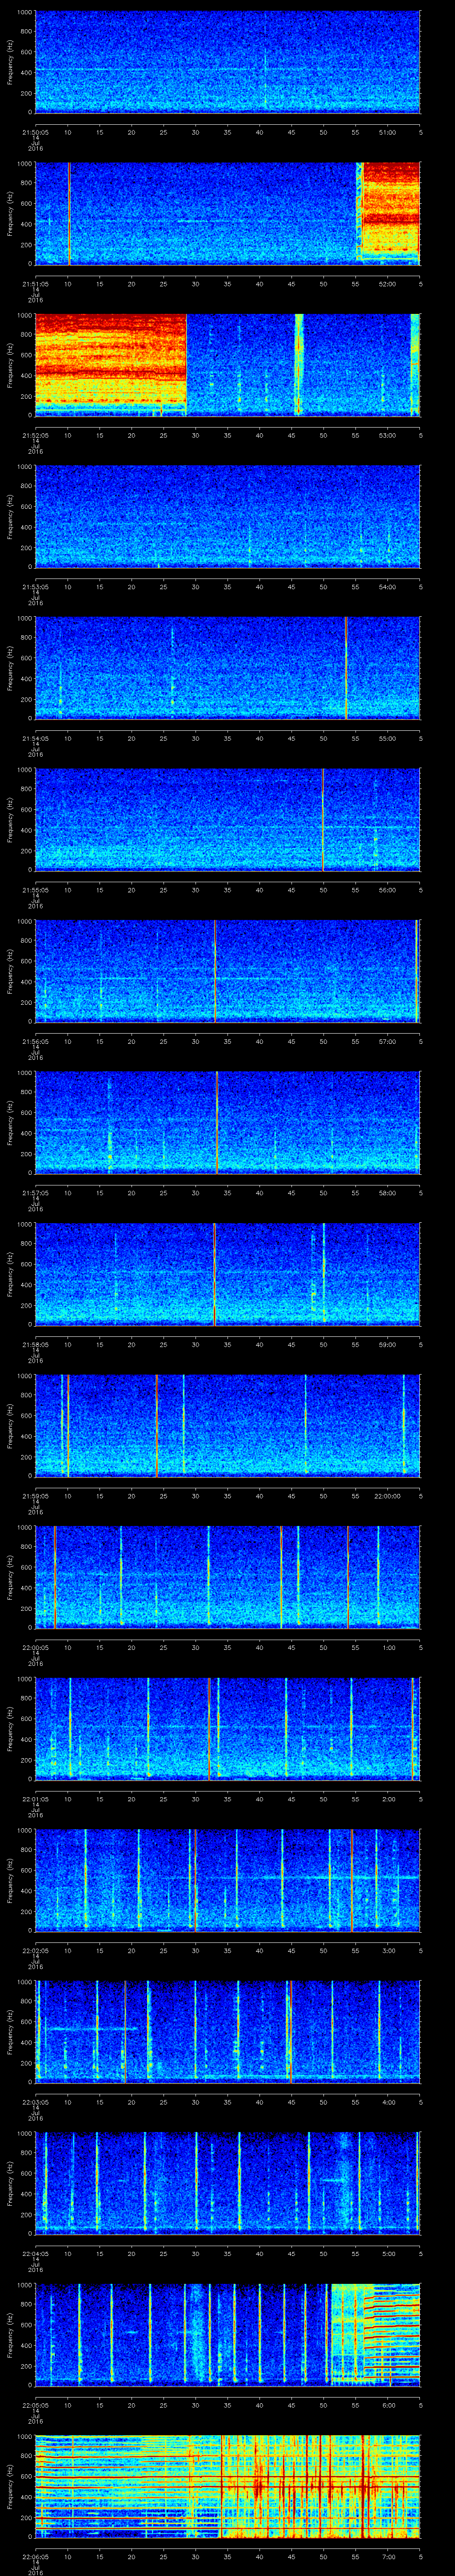Select the spectrogram panel starting at 21:51:05

228,213
